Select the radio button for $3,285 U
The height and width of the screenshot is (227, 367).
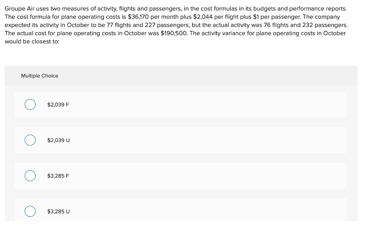coord(30,212)
